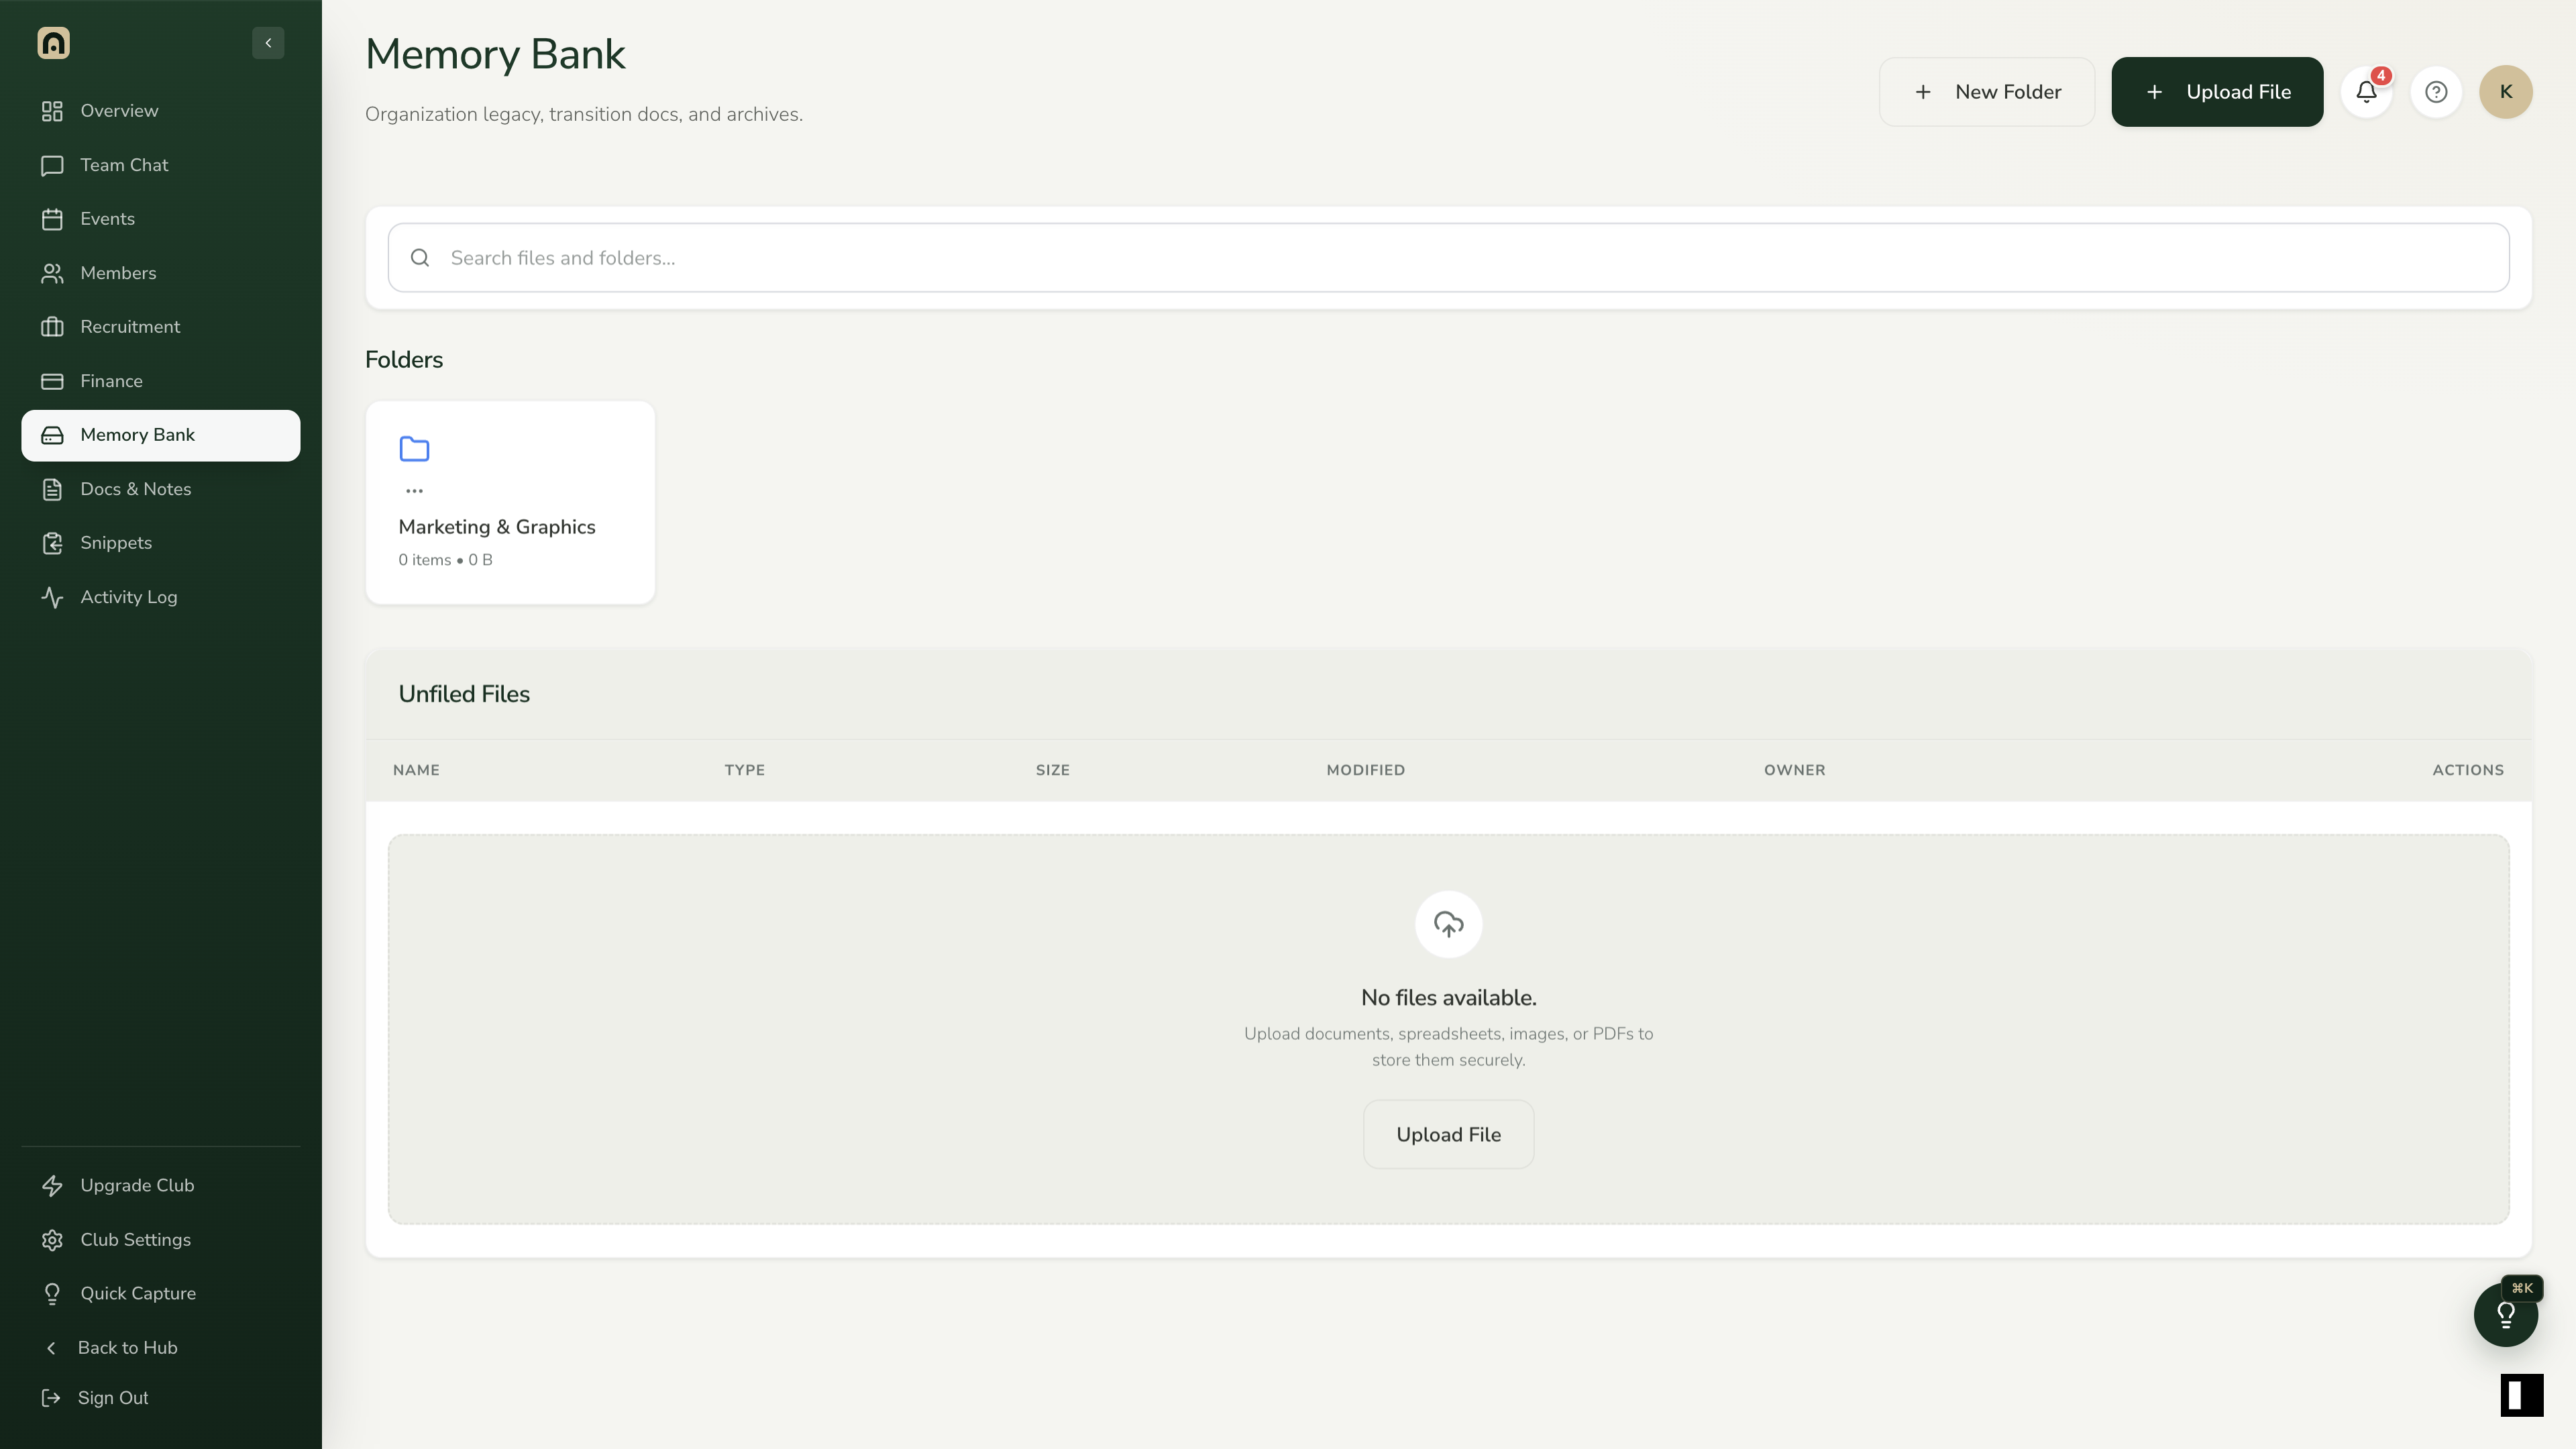The width and height of the screenshot is (2576, 1449).
Task: Click the black square widget at bottom right
Action: 2521,1395
